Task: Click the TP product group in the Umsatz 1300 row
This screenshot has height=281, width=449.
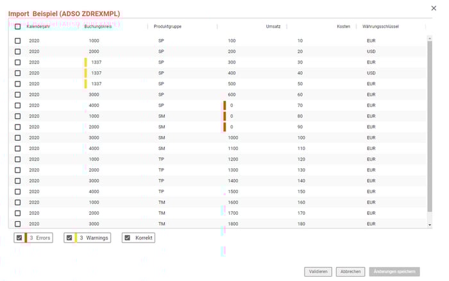Action: click(161, 170)
